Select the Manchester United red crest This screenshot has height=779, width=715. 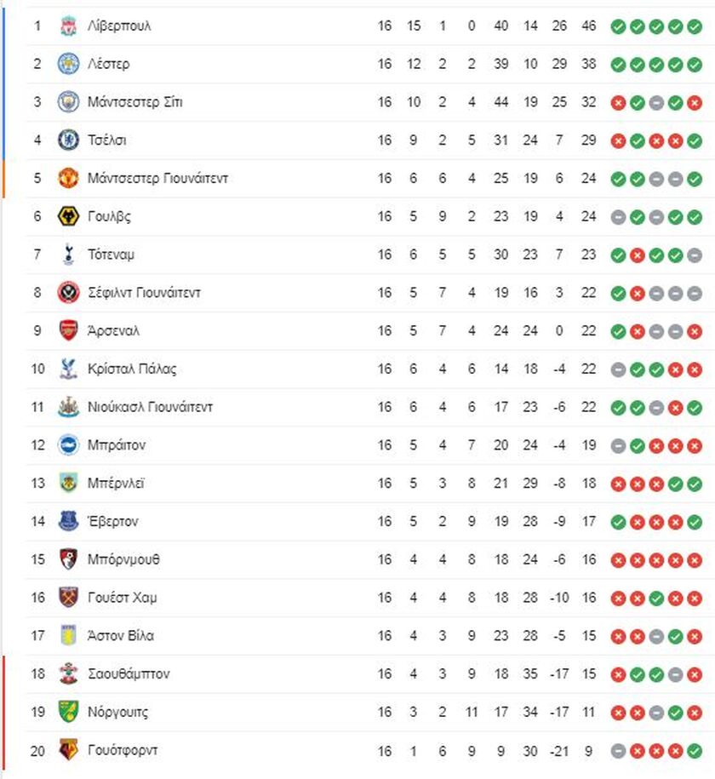point(68,178)
